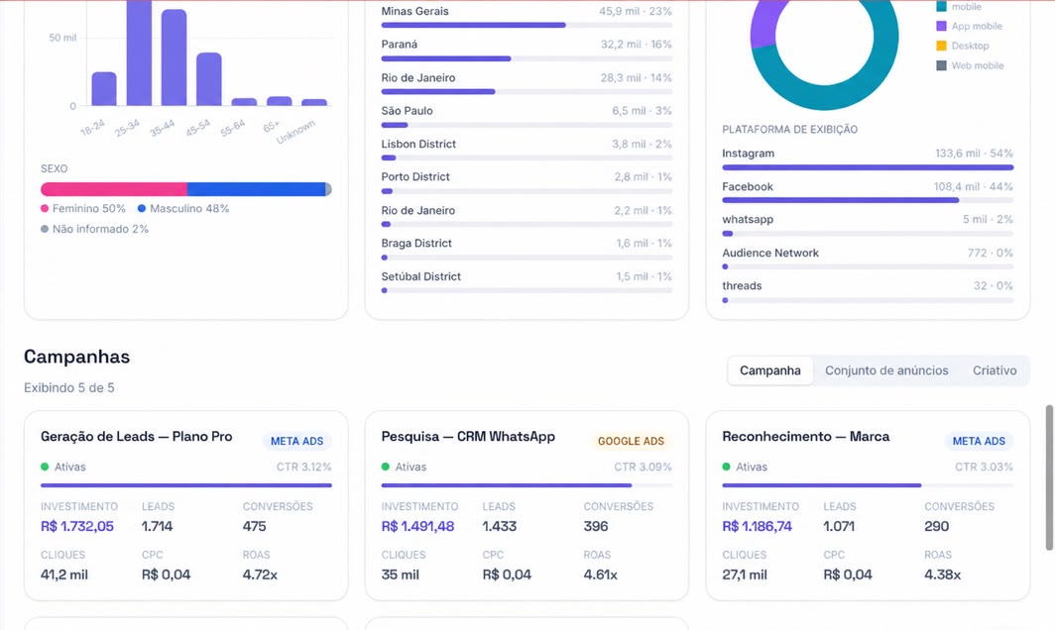Click investment value R$ 1.732,05
Screen dimensions: 1055x630
[77, 526]
